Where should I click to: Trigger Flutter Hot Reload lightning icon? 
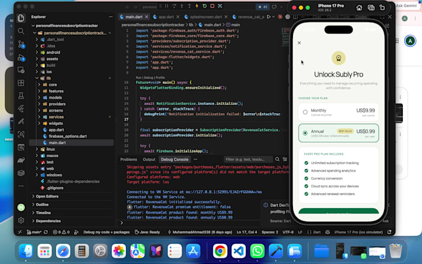coord(197,6)
